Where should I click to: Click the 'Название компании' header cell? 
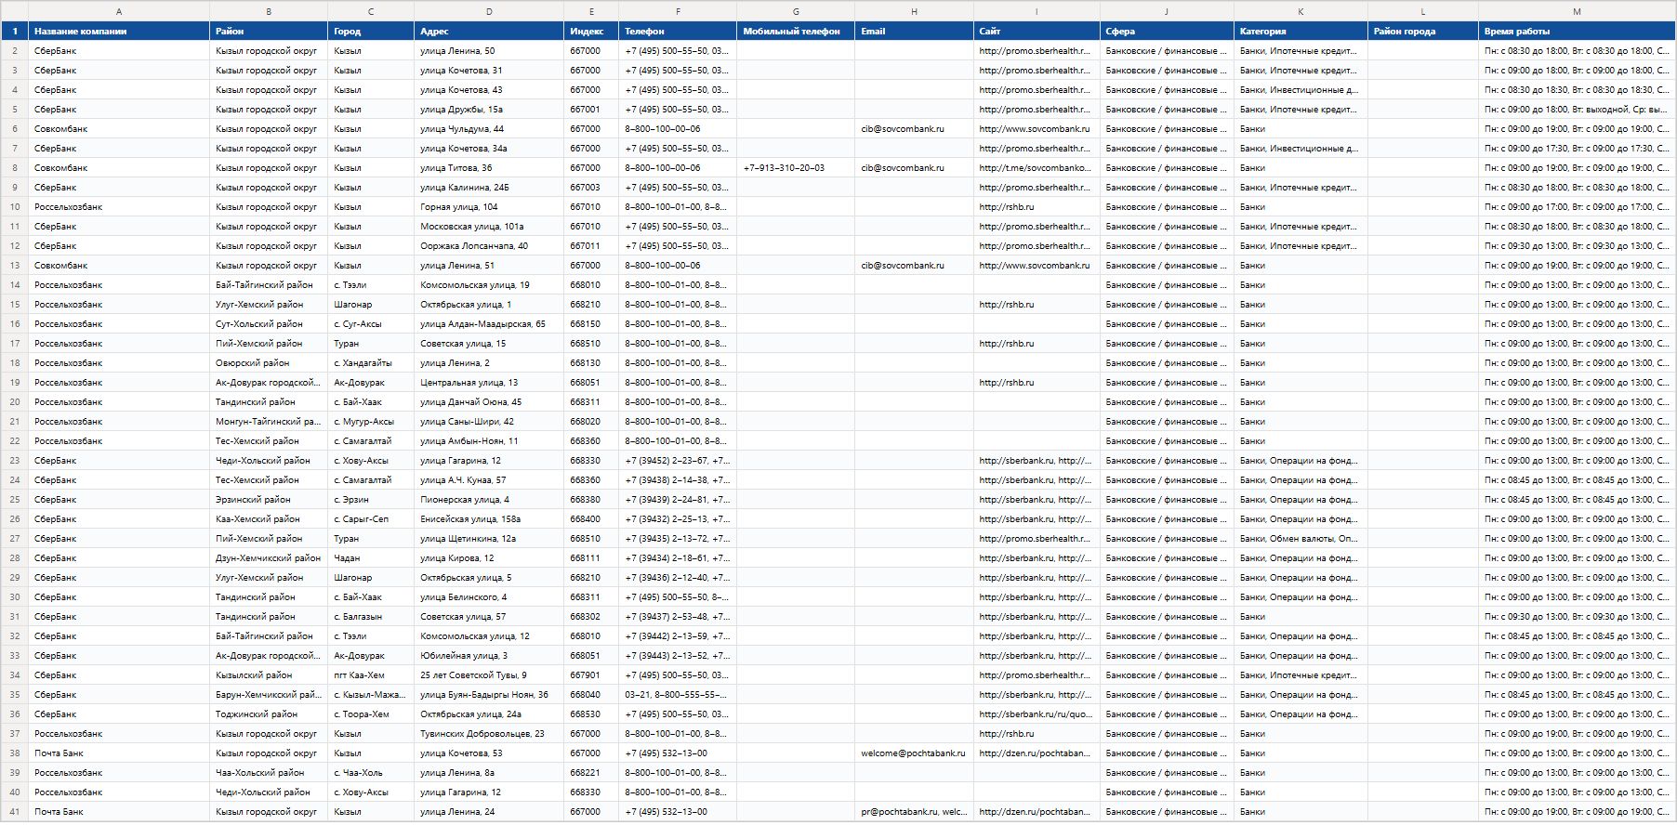coord(119,32)
